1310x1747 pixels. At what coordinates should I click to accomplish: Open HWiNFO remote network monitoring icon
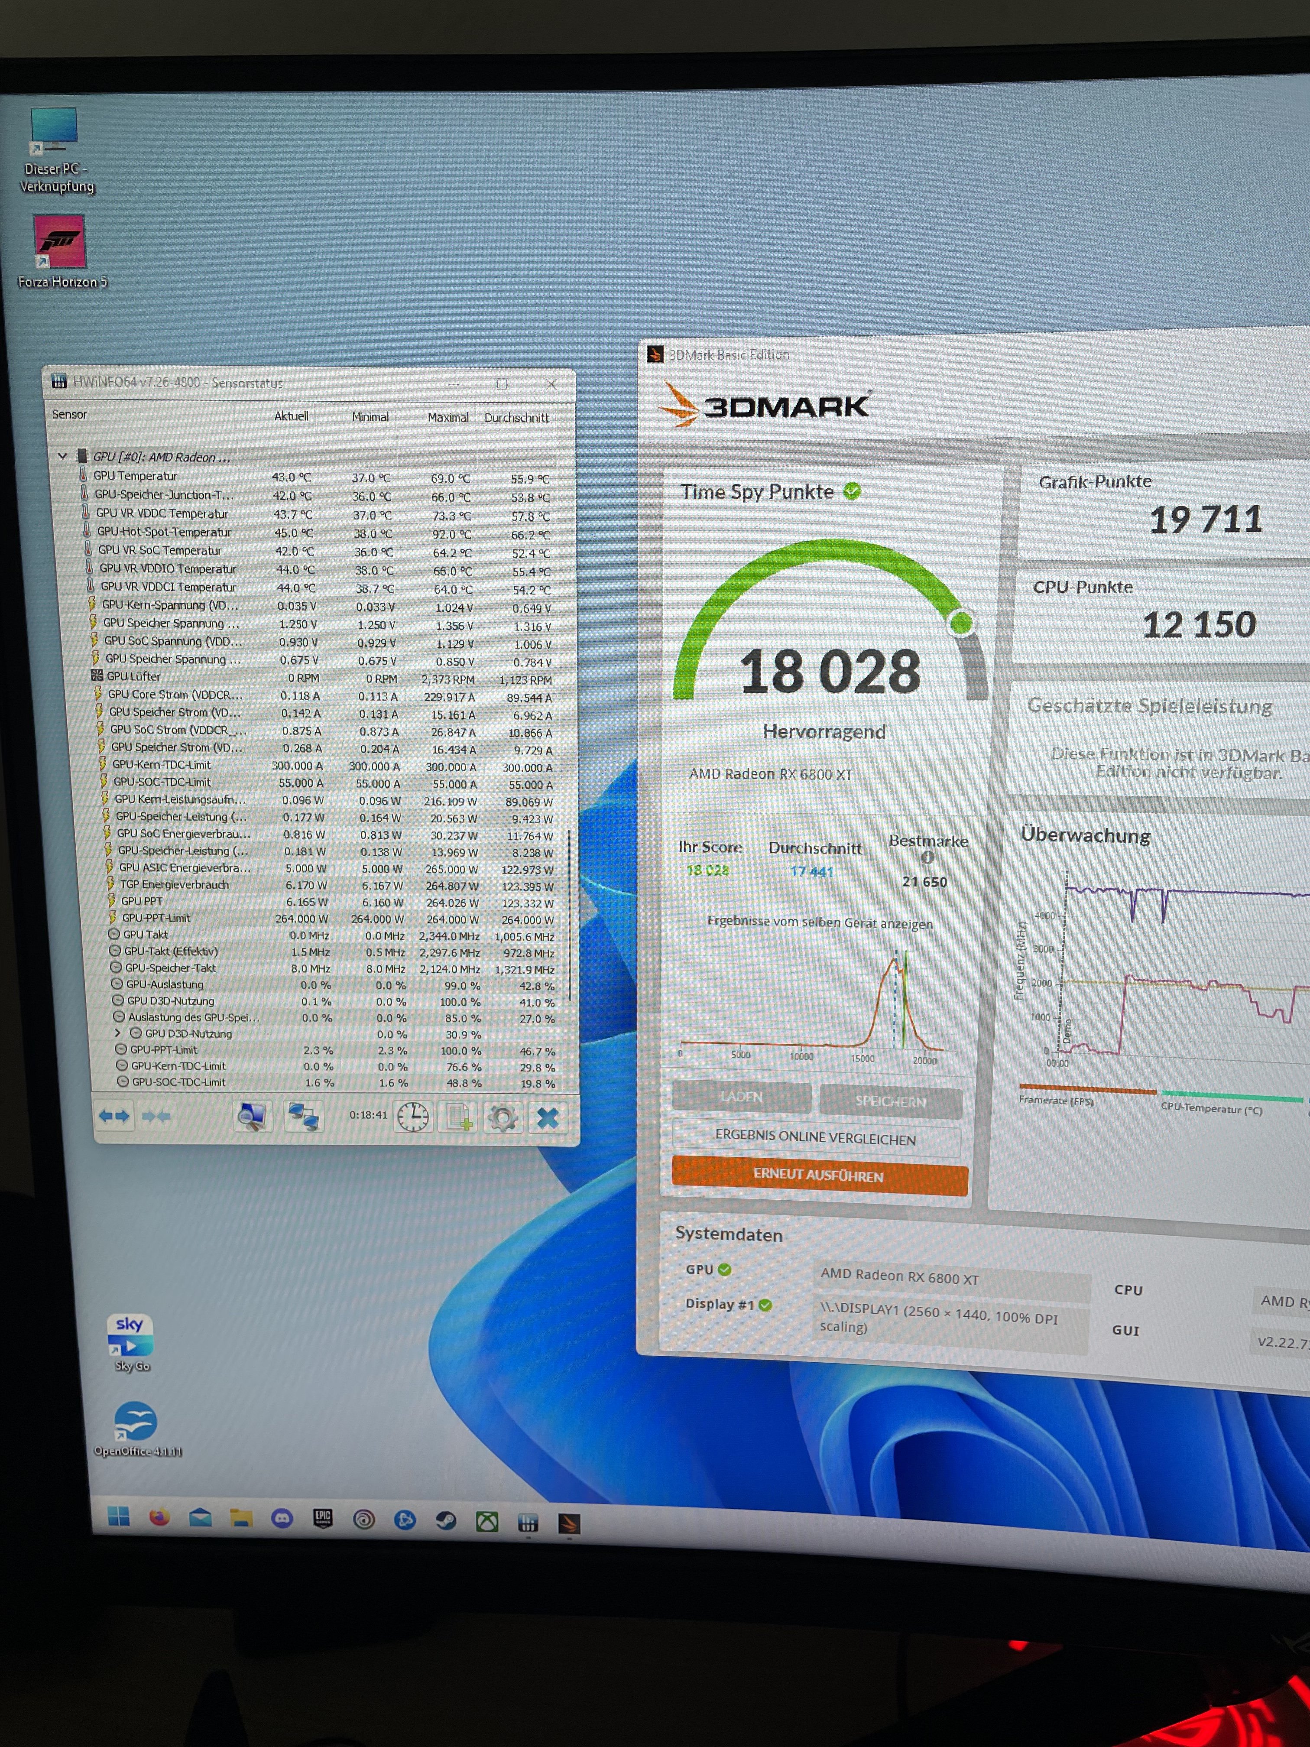pyautogui.click(x=303, y=1116)
